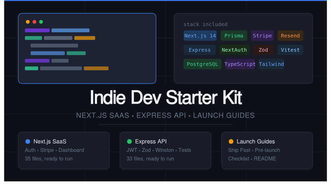Pick the Zod stack tag
This screenshot has height=186, width=331.
click(263, 50)
